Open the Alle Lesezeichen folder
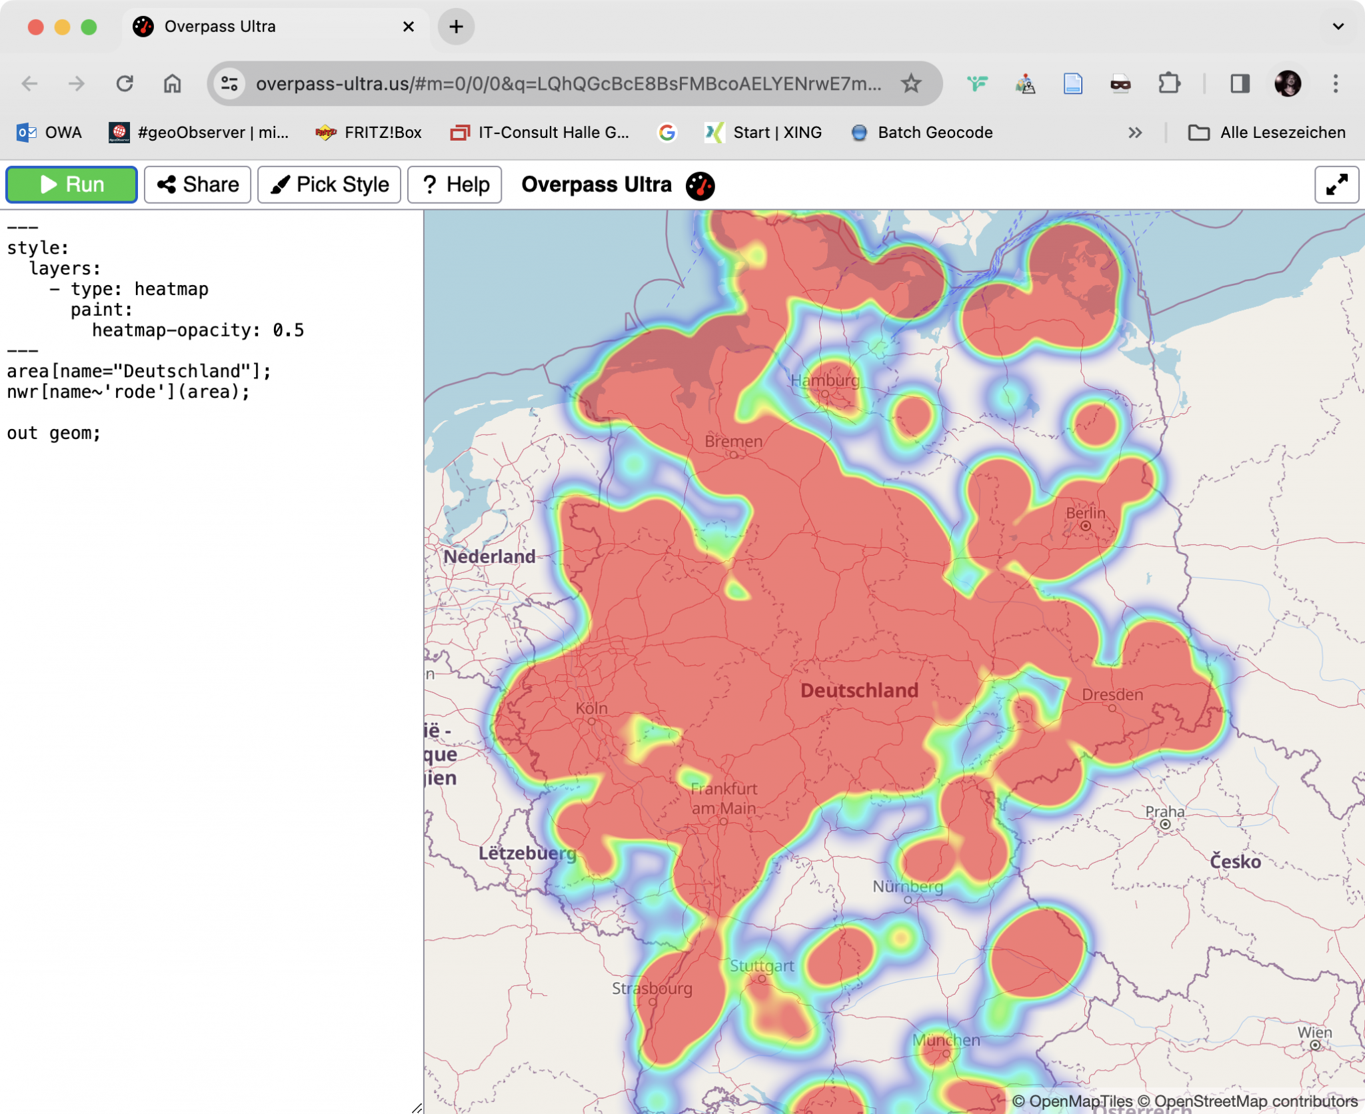Viewport: 1365px width, 1114px height. pos(1267,133)
